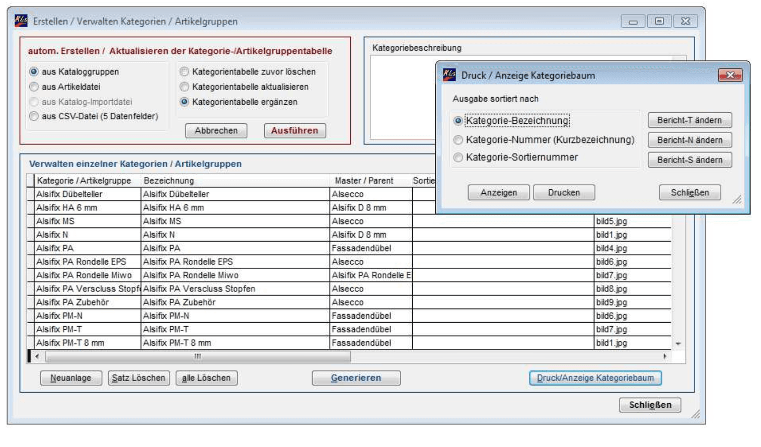
Task: Select the 'Alsifix Dübelteller' category cell
Action: click(x=87, y=194)
